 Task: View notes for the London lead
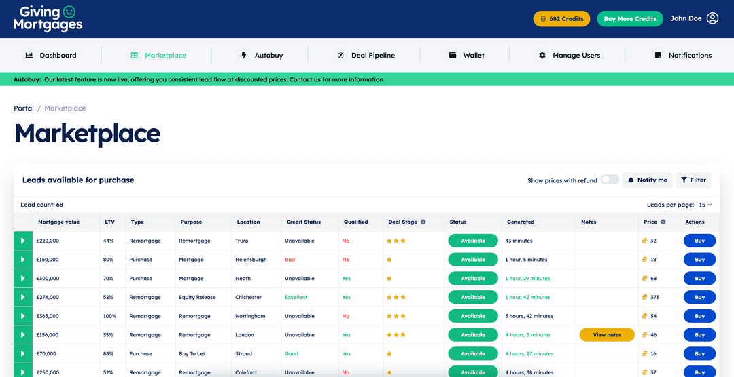[x=607, y=335]
